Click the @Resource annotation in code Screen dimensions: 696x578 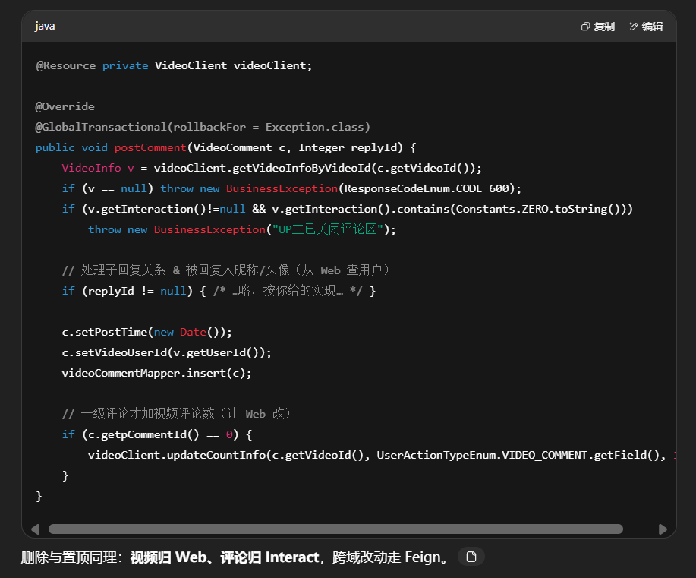coord(66,65)
